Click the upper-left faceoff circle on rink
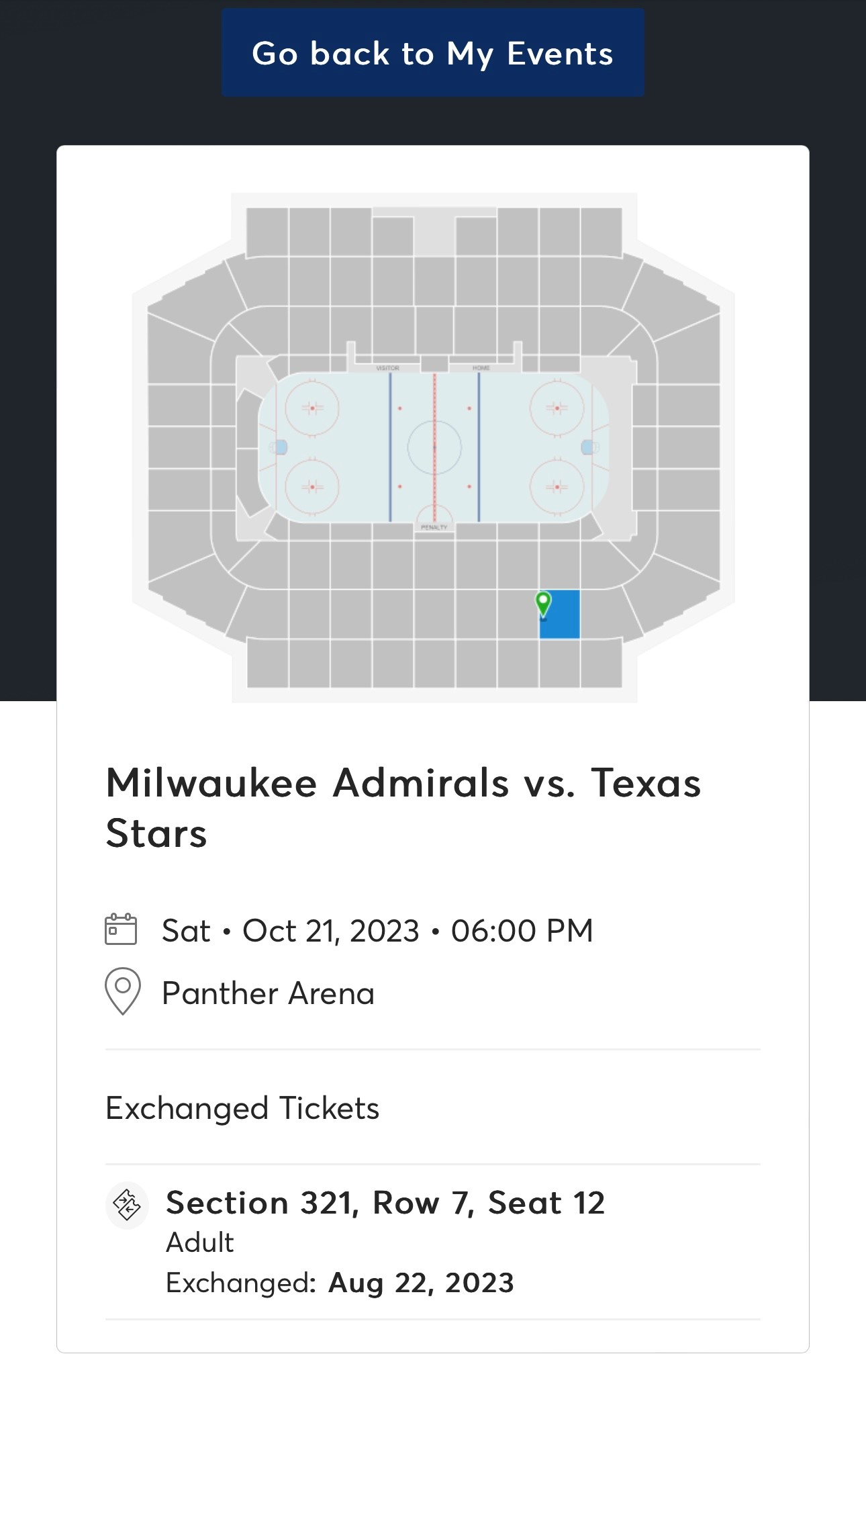This screenshot has height=1540, width=866. coord(312,408)
